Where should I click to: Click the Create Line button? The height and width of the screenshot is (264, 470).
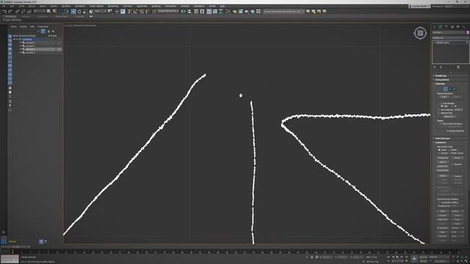pyautogui.click(x=442, y=158)
